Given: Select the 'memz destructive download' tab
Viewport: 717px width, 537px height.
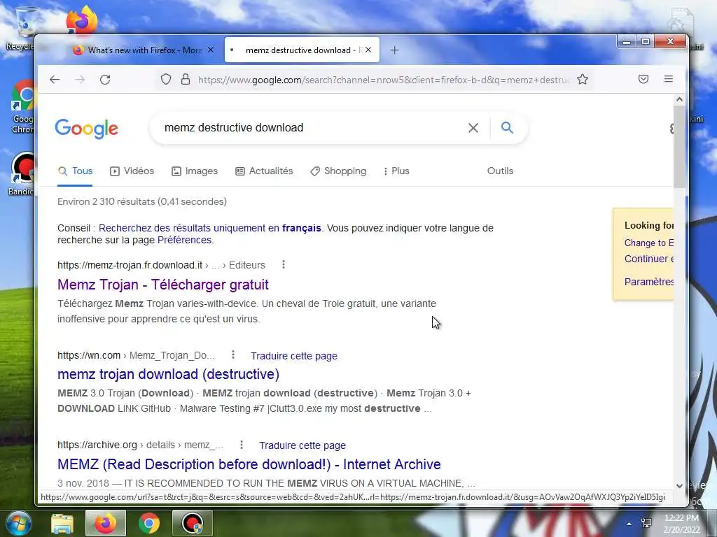Looking at the screenshot, I should coord(302,50).
